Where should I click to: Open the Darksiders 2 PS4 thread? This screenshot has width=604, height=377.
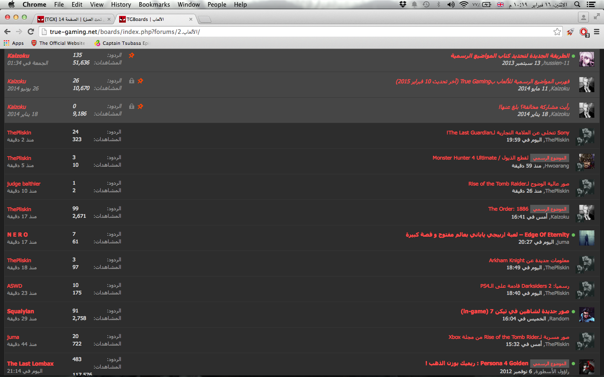pyautogui.click(x=525, y=286)
